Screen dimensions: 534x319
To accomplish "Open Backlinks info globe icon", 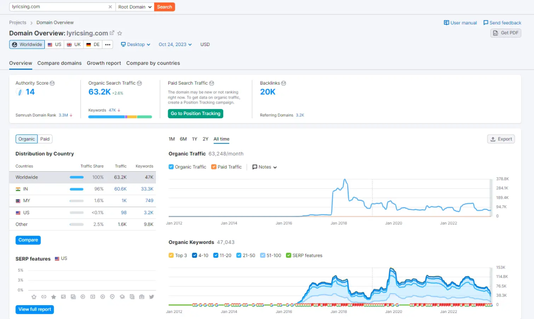I will pyautogui.click(x=284, y=83).
